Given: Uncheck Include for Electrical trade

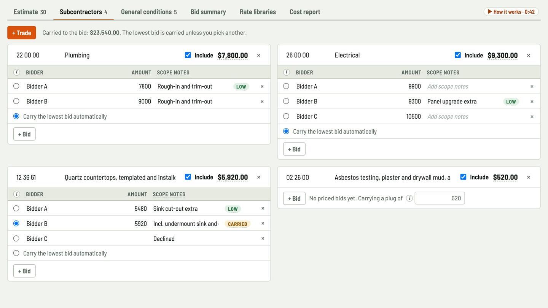Looking at the screenshot, I should click(x=458, y=55).
